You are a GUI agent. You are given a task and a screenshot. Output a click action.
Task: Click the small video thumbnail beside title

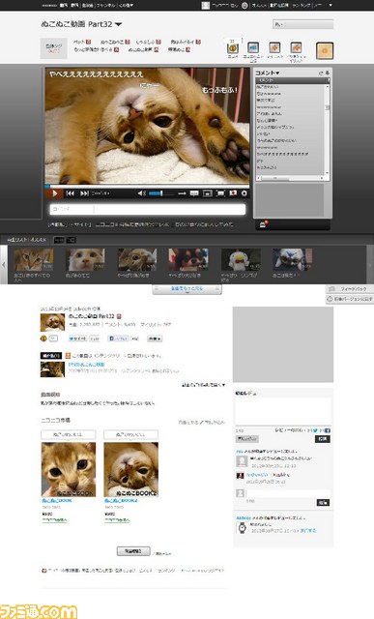[52, 322]
